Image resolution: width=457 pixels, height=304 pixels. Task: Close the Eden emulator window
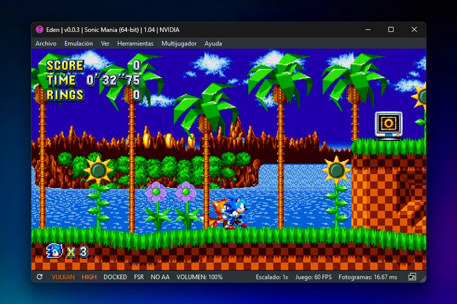[x=414, y=30]
